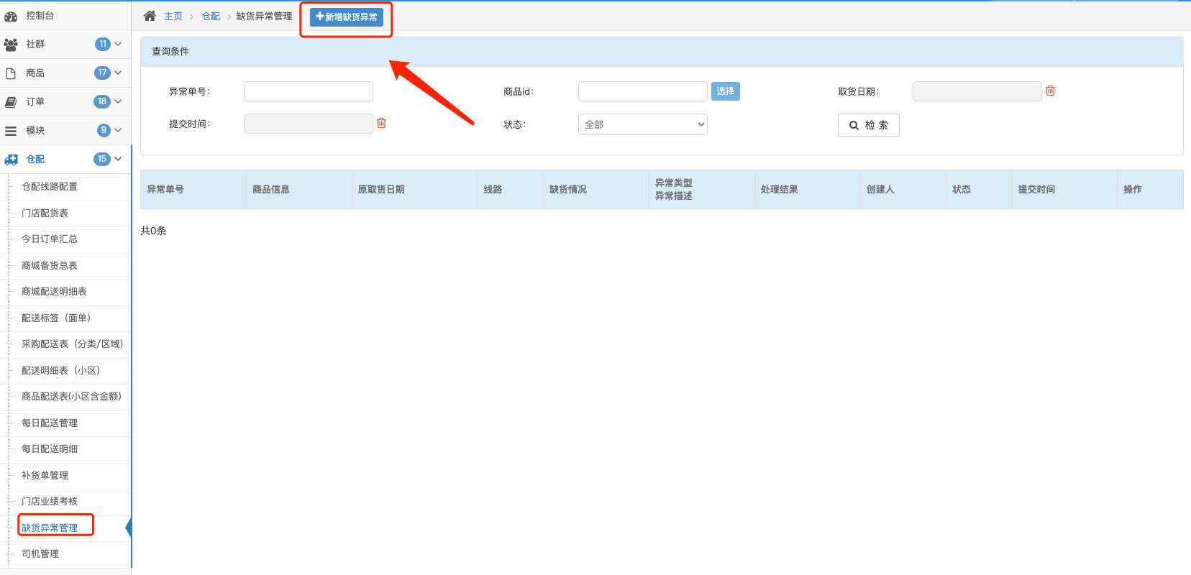The image size is (1191, 575).
Task: Click the 异常单号 column header
Action: (193, 189)
